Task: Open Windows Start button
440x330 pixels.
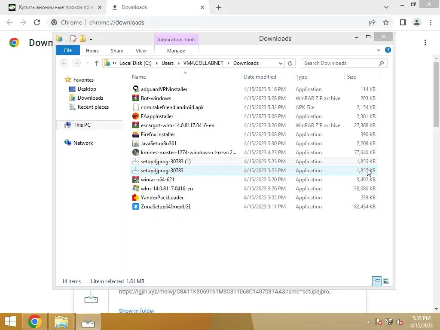Action: point(10,321)
